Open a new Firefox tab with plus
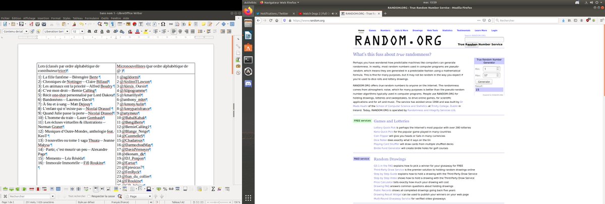 click(384, 13)
